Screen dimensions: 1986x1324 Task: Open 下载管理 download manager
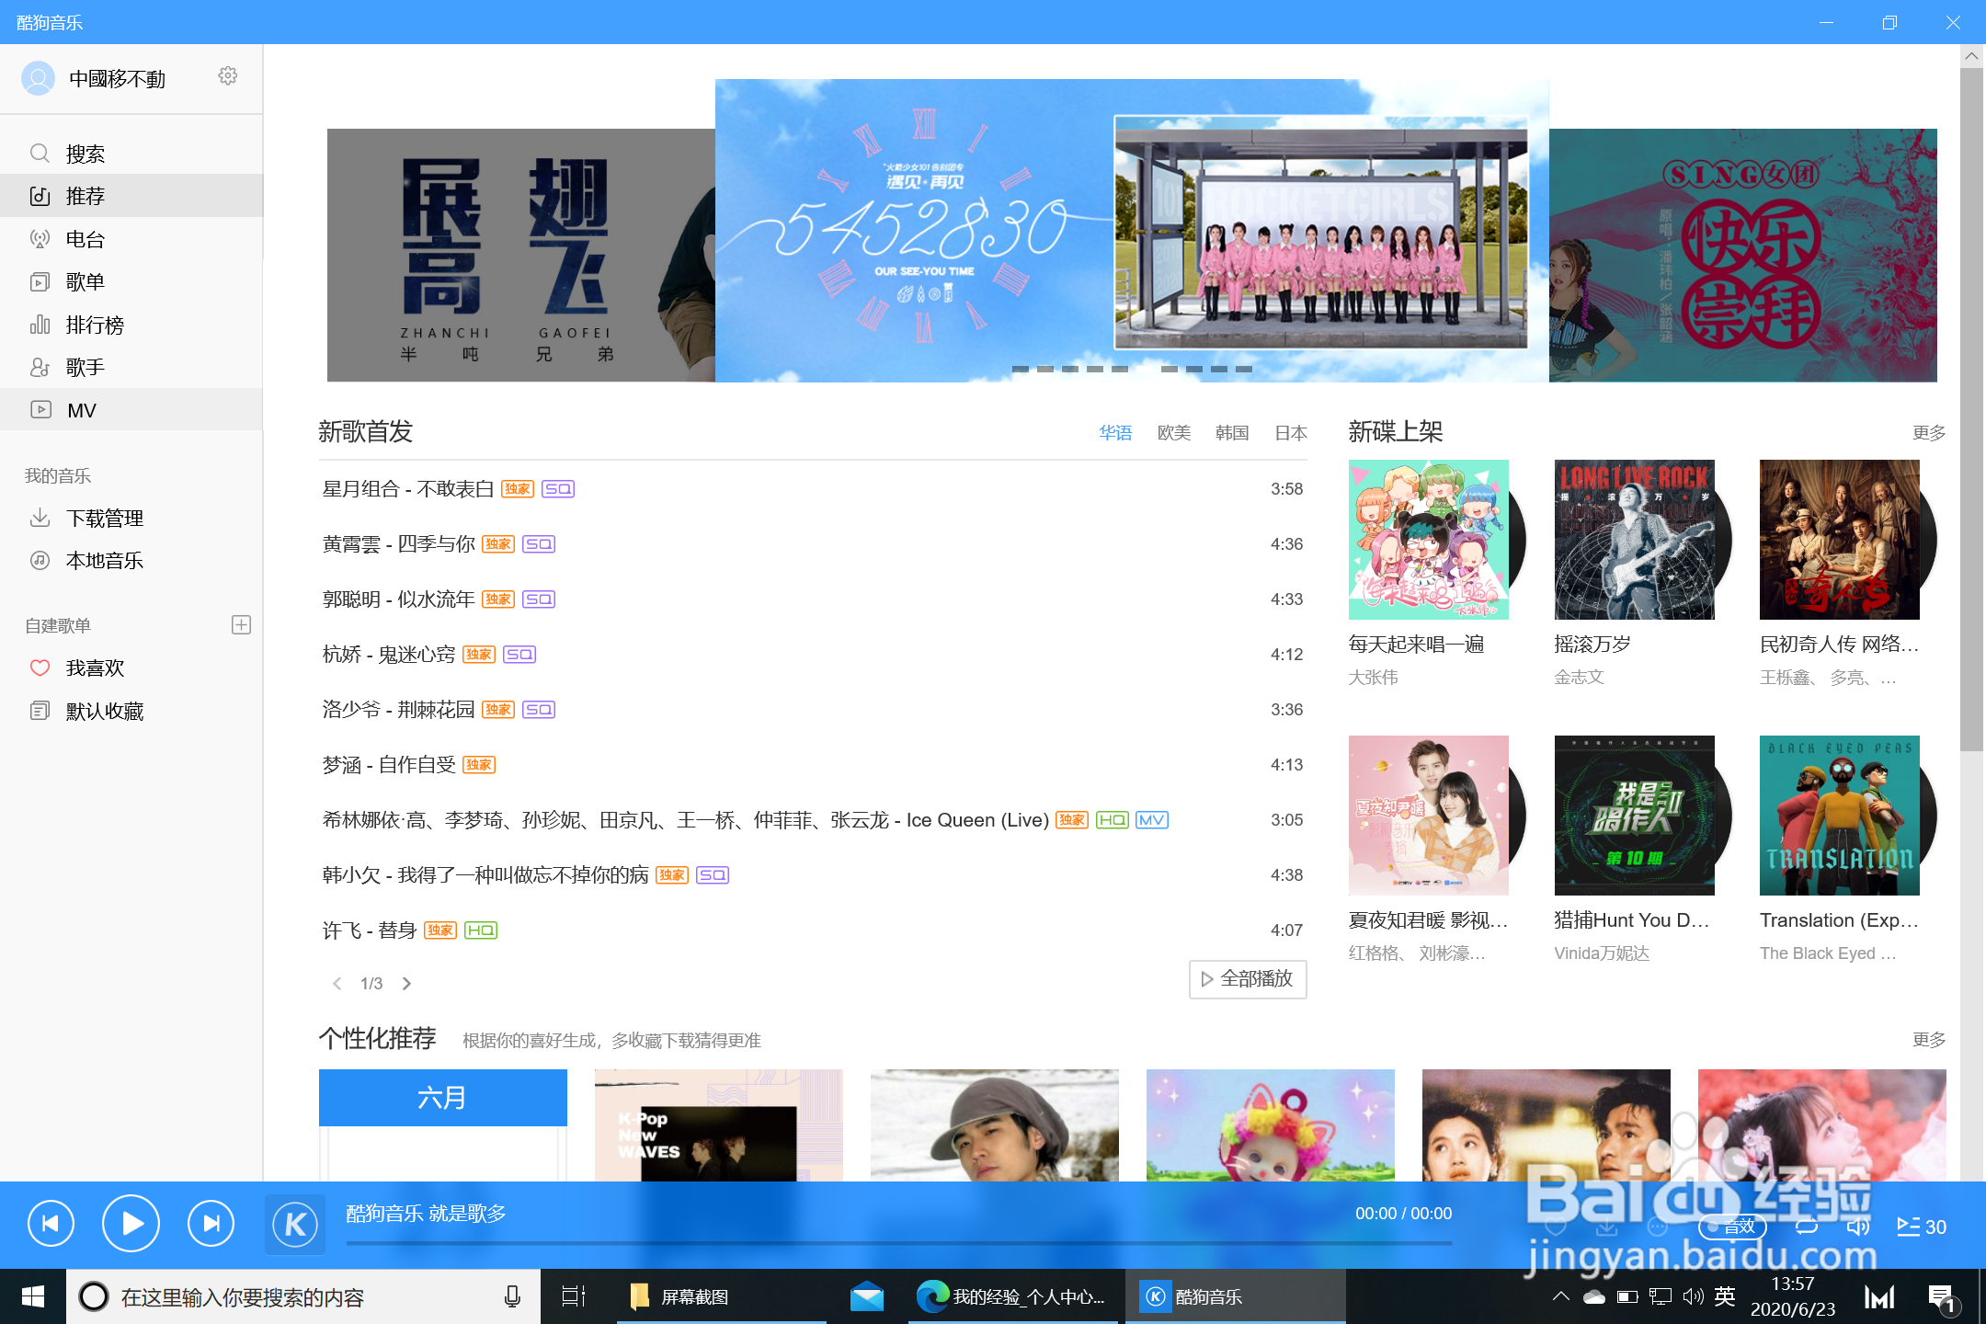point(131,518)
